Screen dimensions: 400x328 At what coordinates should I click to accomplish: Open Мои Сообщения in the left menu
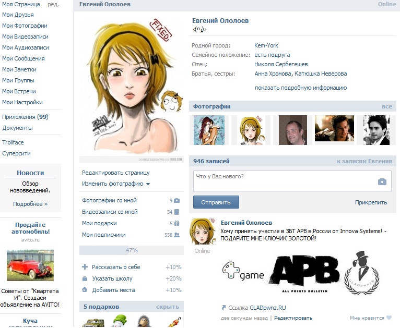(23, 58)
